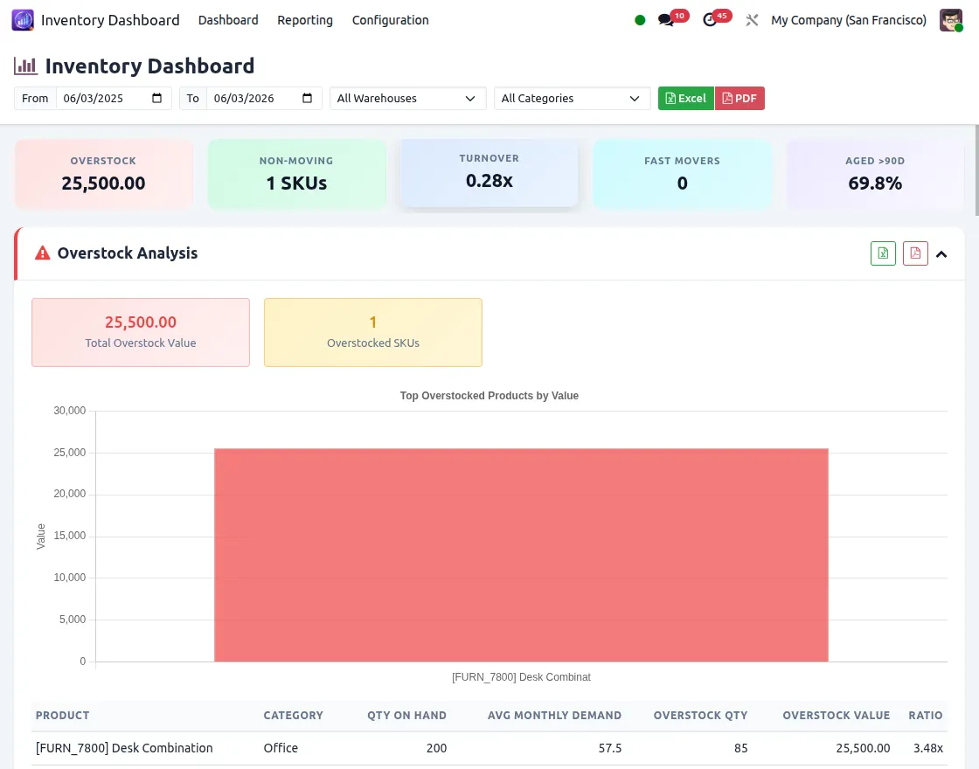Export the Overstock Analysis section as PDF
The image size is (979, 769).
coord(914,253)
